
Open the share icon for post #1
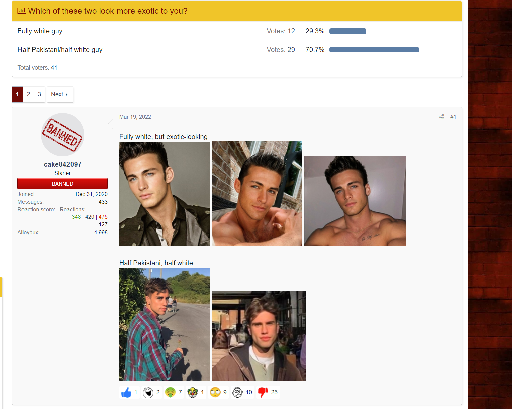pos(441,117)
